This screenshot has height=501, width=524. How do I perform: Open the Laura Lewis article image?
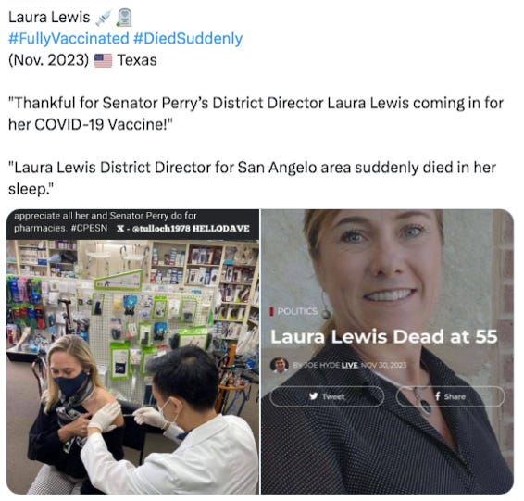pyautogui.click(x=387, y=352)
